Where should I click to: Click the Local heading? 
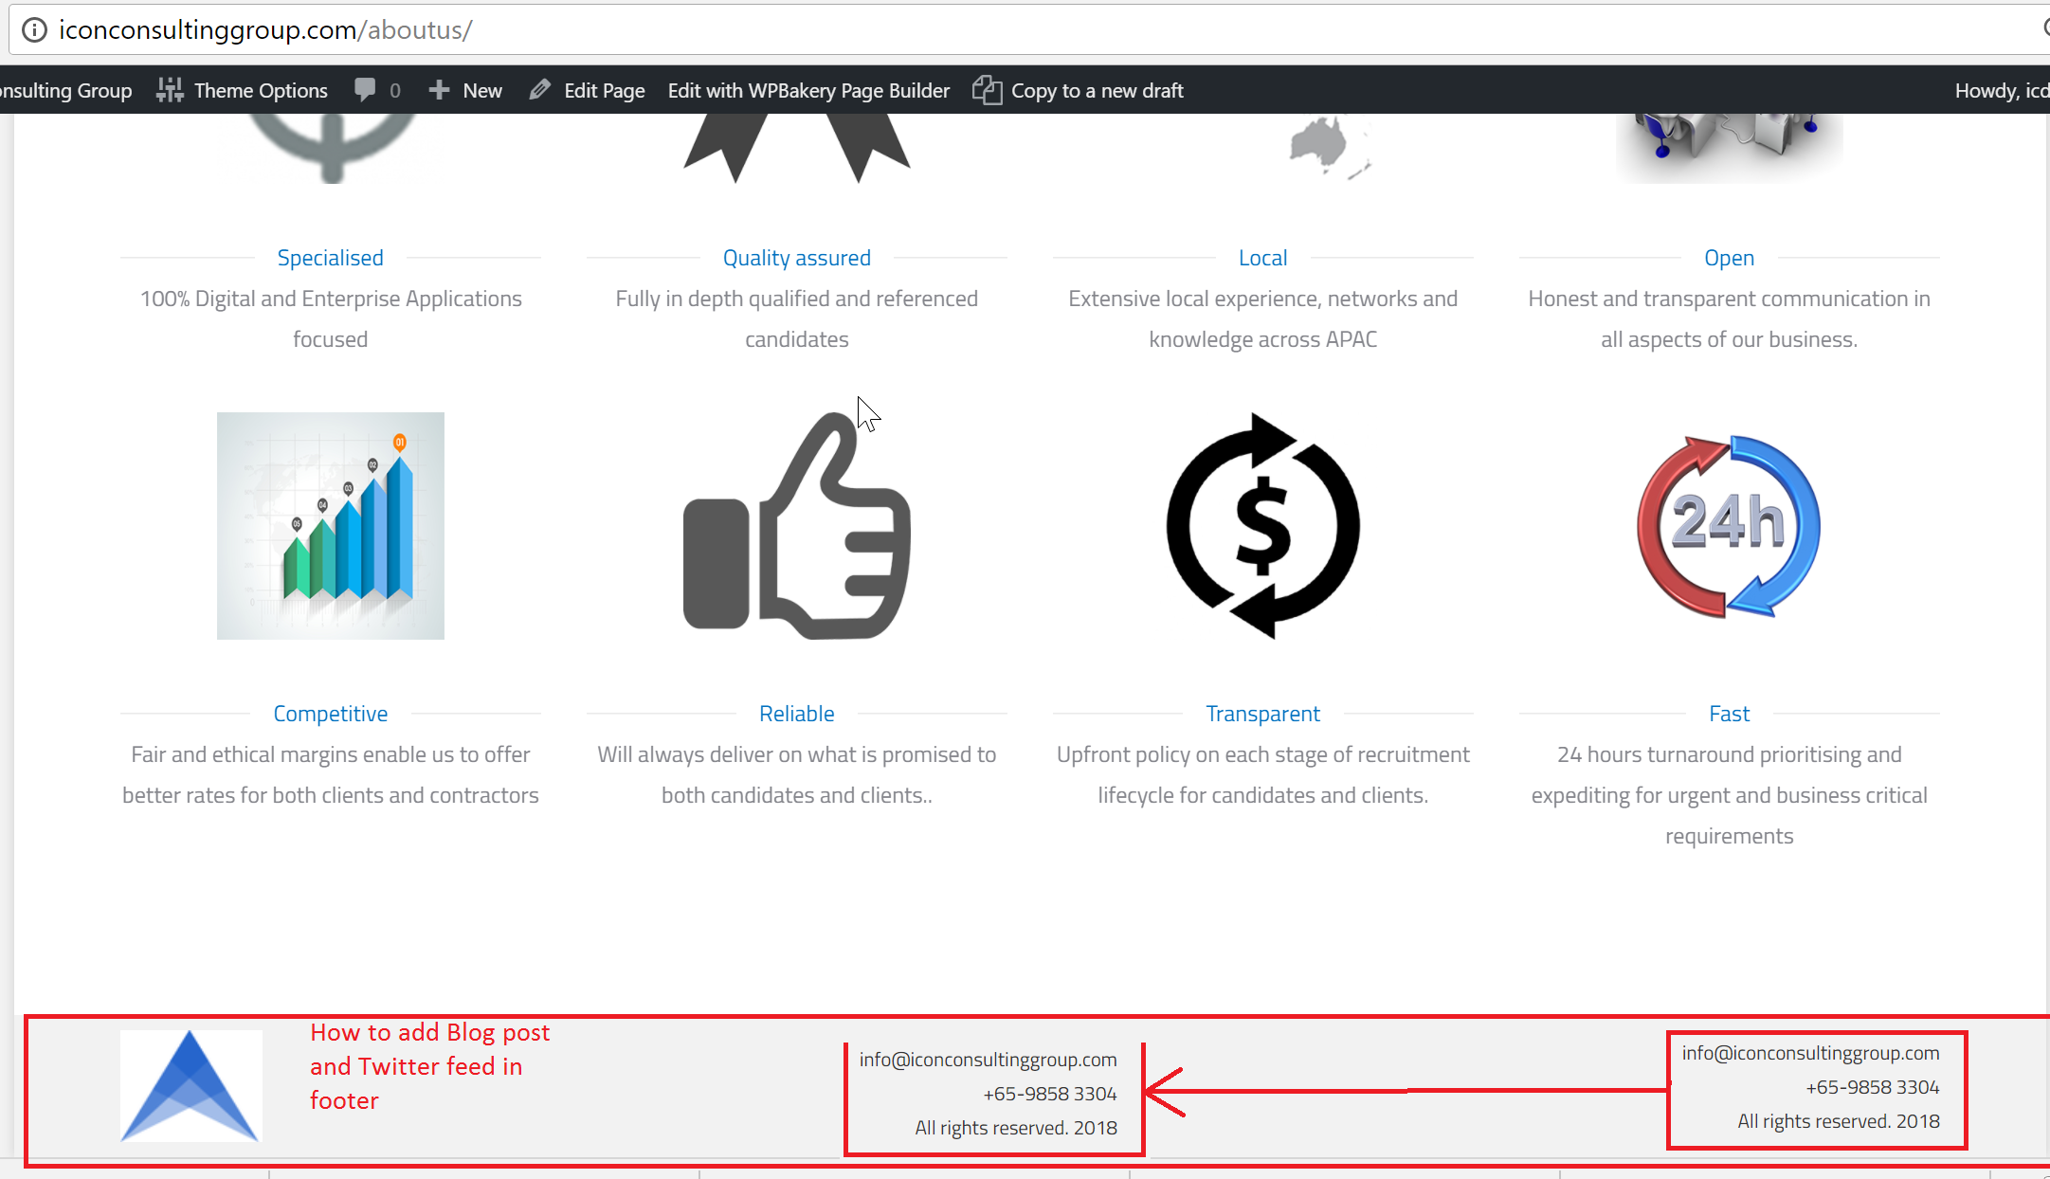pos(1262,258)
